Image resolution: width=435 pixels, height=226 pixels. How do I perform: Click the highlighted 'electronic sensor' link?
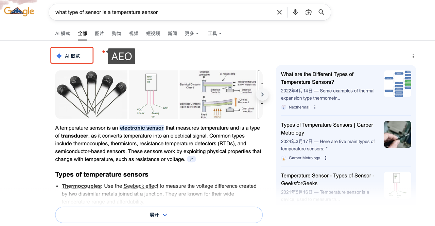[142, 128]
